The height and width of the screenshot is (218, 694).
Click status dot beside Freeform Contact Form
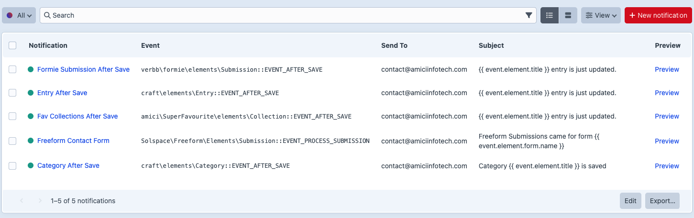(x=31, y=141)
